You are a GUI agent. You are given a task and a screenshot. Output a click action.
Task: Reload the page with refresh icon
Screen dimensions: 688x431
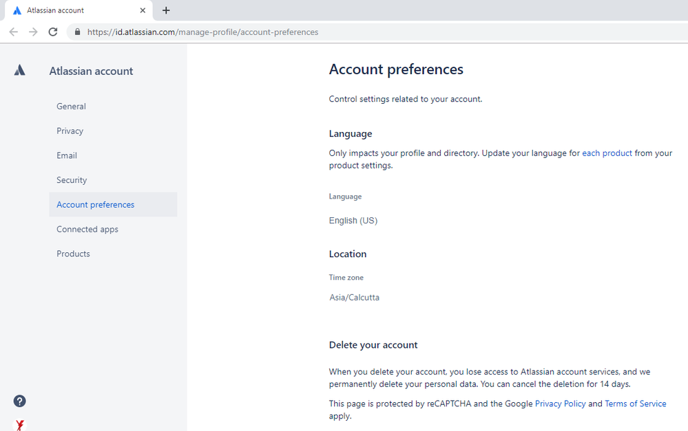pyautogui.click(x=52, y=32)
